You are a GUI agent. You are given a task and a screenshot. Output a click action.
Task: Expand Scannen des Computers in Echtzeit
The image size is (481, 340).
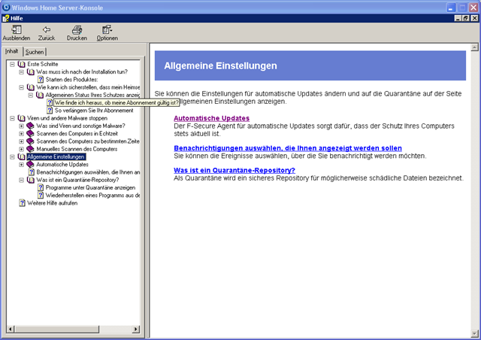[22, 134]
